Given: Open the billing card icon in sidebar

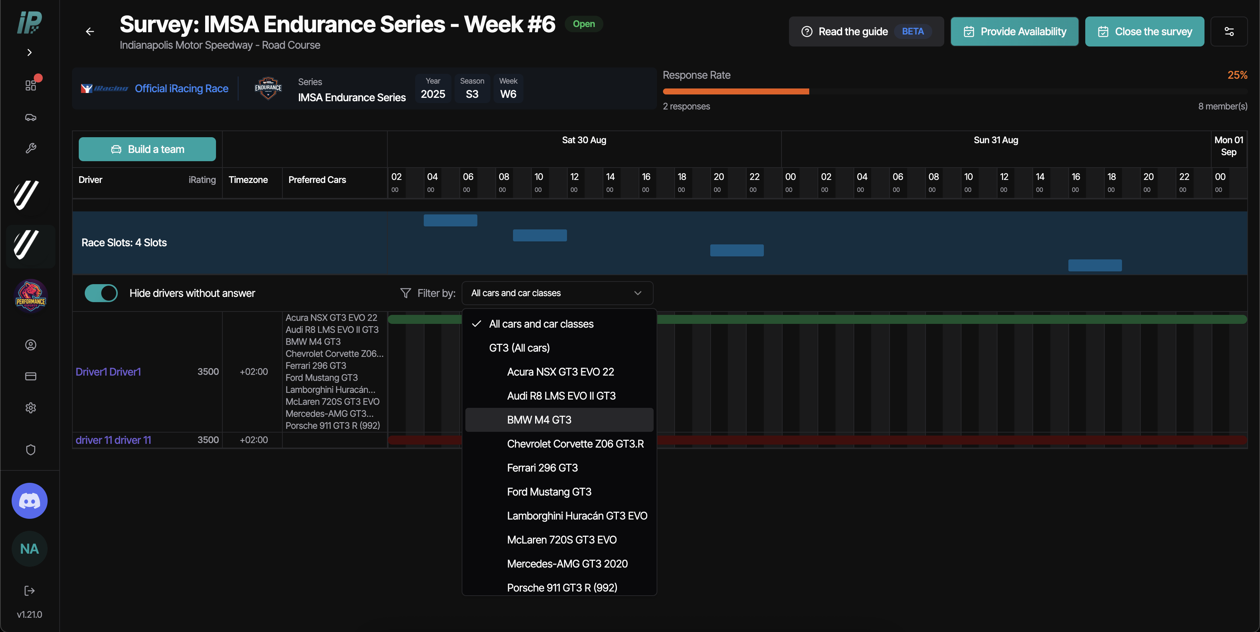Looking at the screenshot, I should pos(31,376).
